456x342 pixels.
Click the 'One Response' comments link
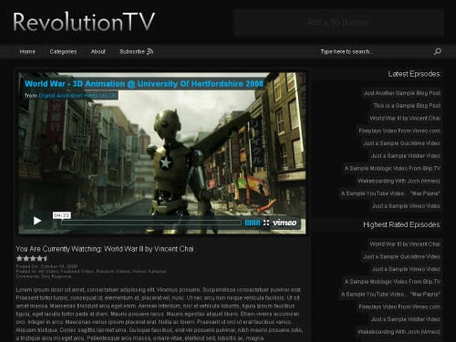pos(56,276)
